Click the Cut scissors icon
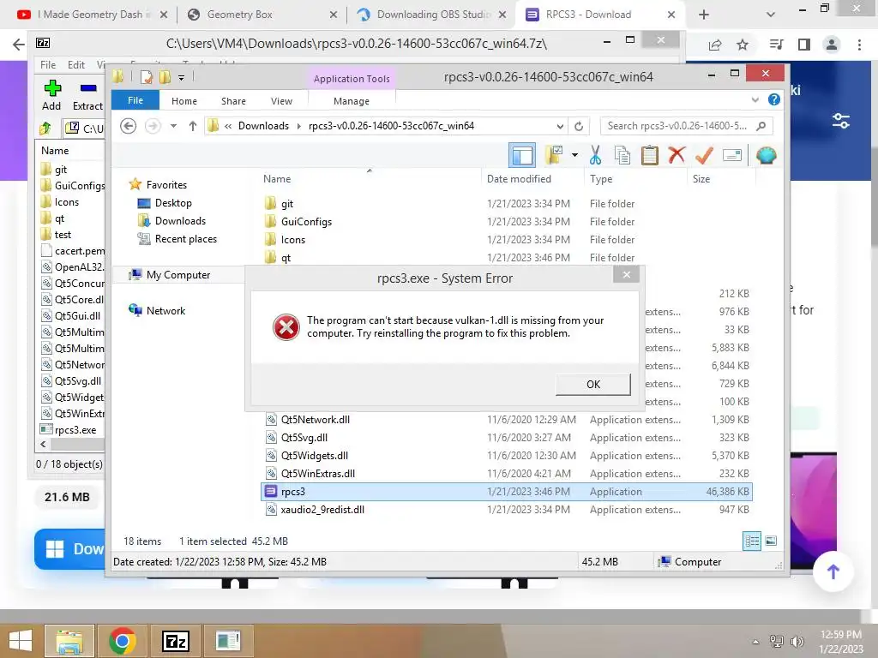The width and height of the screenshot is (878, 658). (595, 155)
